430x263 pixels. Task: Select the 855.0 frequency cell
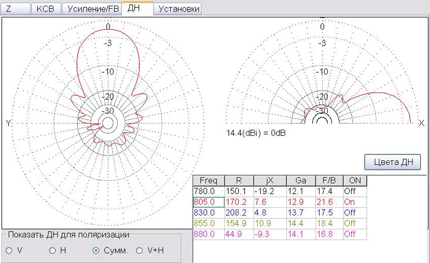click(209, 223)
